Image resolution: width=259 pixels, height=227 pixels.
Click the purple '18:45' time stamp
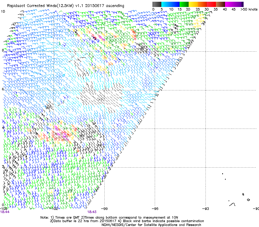tap(92, 212)
